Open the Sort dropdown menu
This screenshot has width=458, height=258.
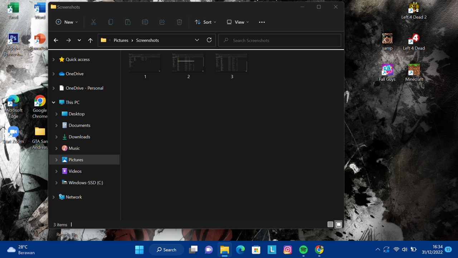205,22
